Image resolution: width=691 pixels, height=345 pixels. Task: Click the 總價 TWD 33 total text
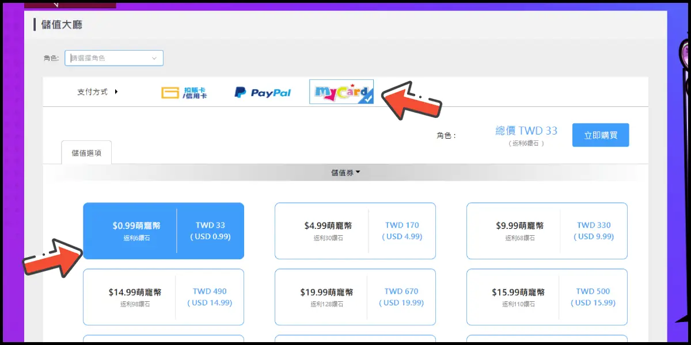[526, 131]
